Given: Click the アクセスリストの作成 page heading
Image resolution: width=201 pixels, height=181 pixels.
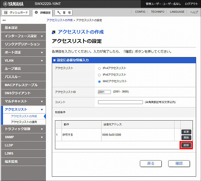Looking at the screenshot, I should click(x=81, y=32).
